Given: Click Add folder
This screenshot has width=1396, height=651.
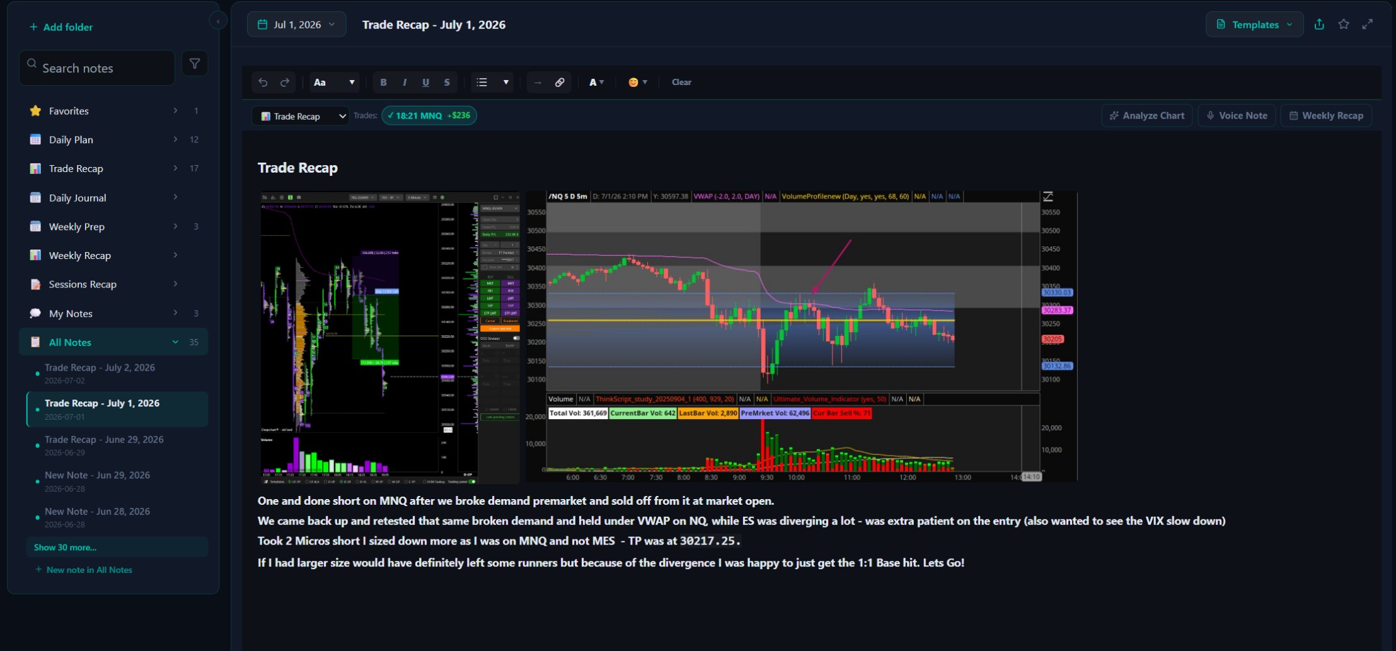Looking at the screenshot, I should point(61,27).
